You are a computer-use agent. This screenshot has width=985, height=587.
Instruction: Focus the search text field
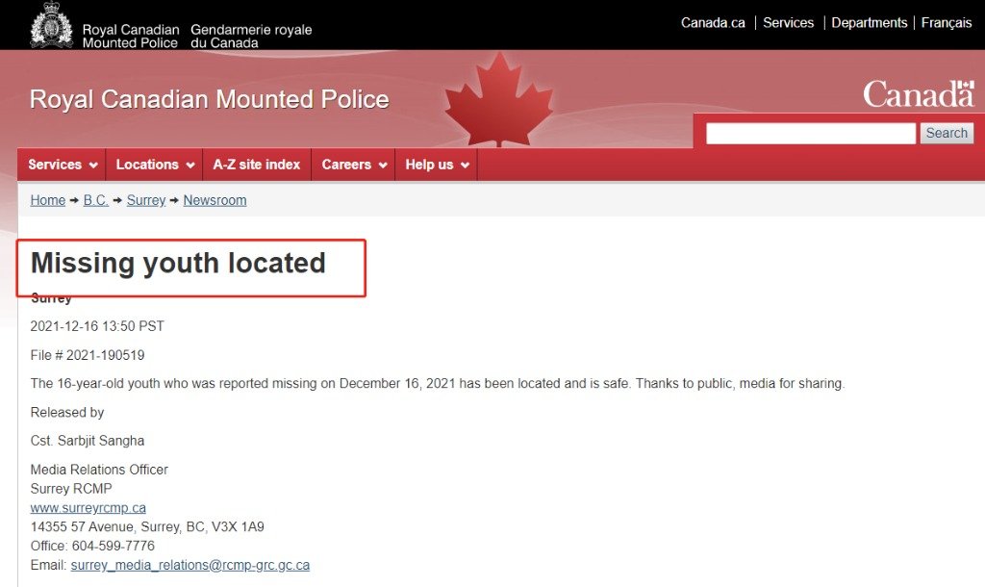point(810,133)
